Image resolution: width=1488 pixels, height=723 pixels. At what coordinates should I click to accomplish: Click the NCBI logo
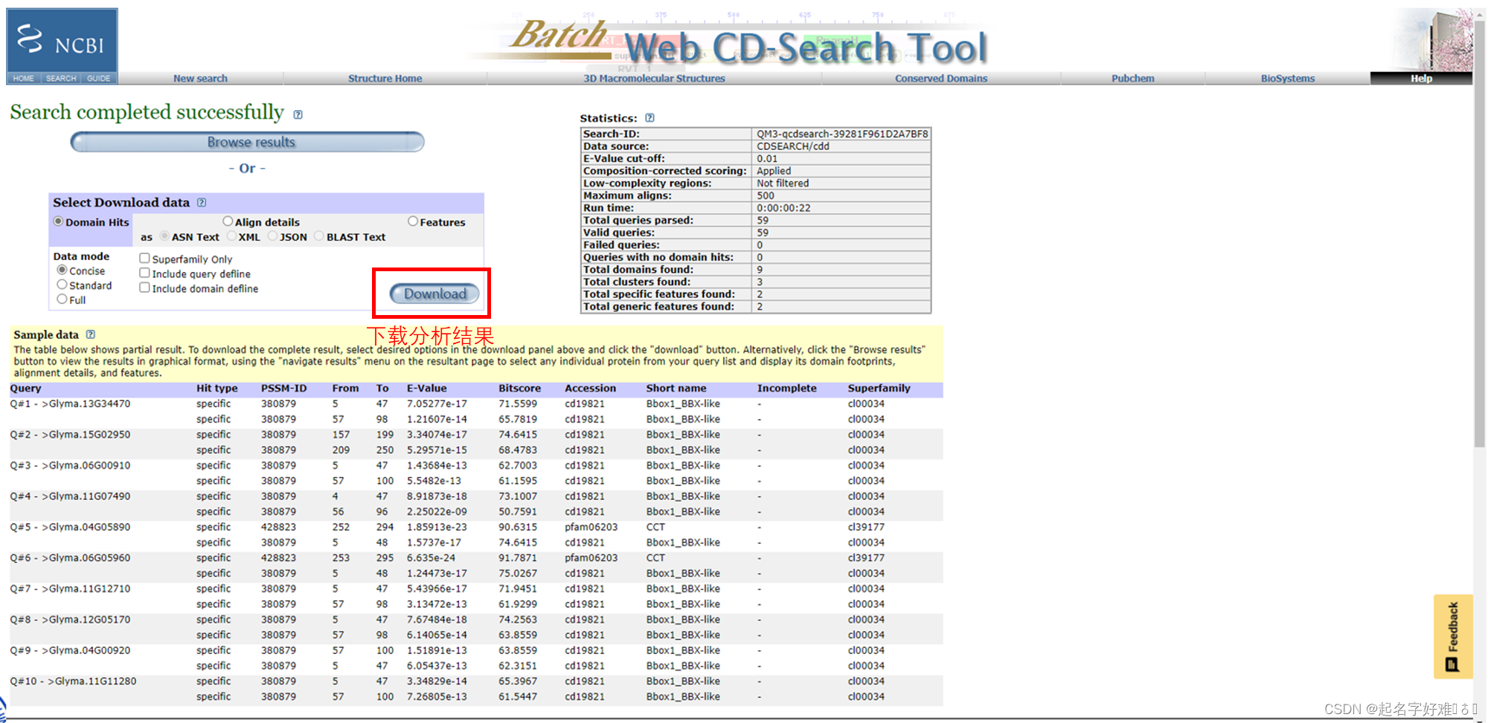coord(62,40)
